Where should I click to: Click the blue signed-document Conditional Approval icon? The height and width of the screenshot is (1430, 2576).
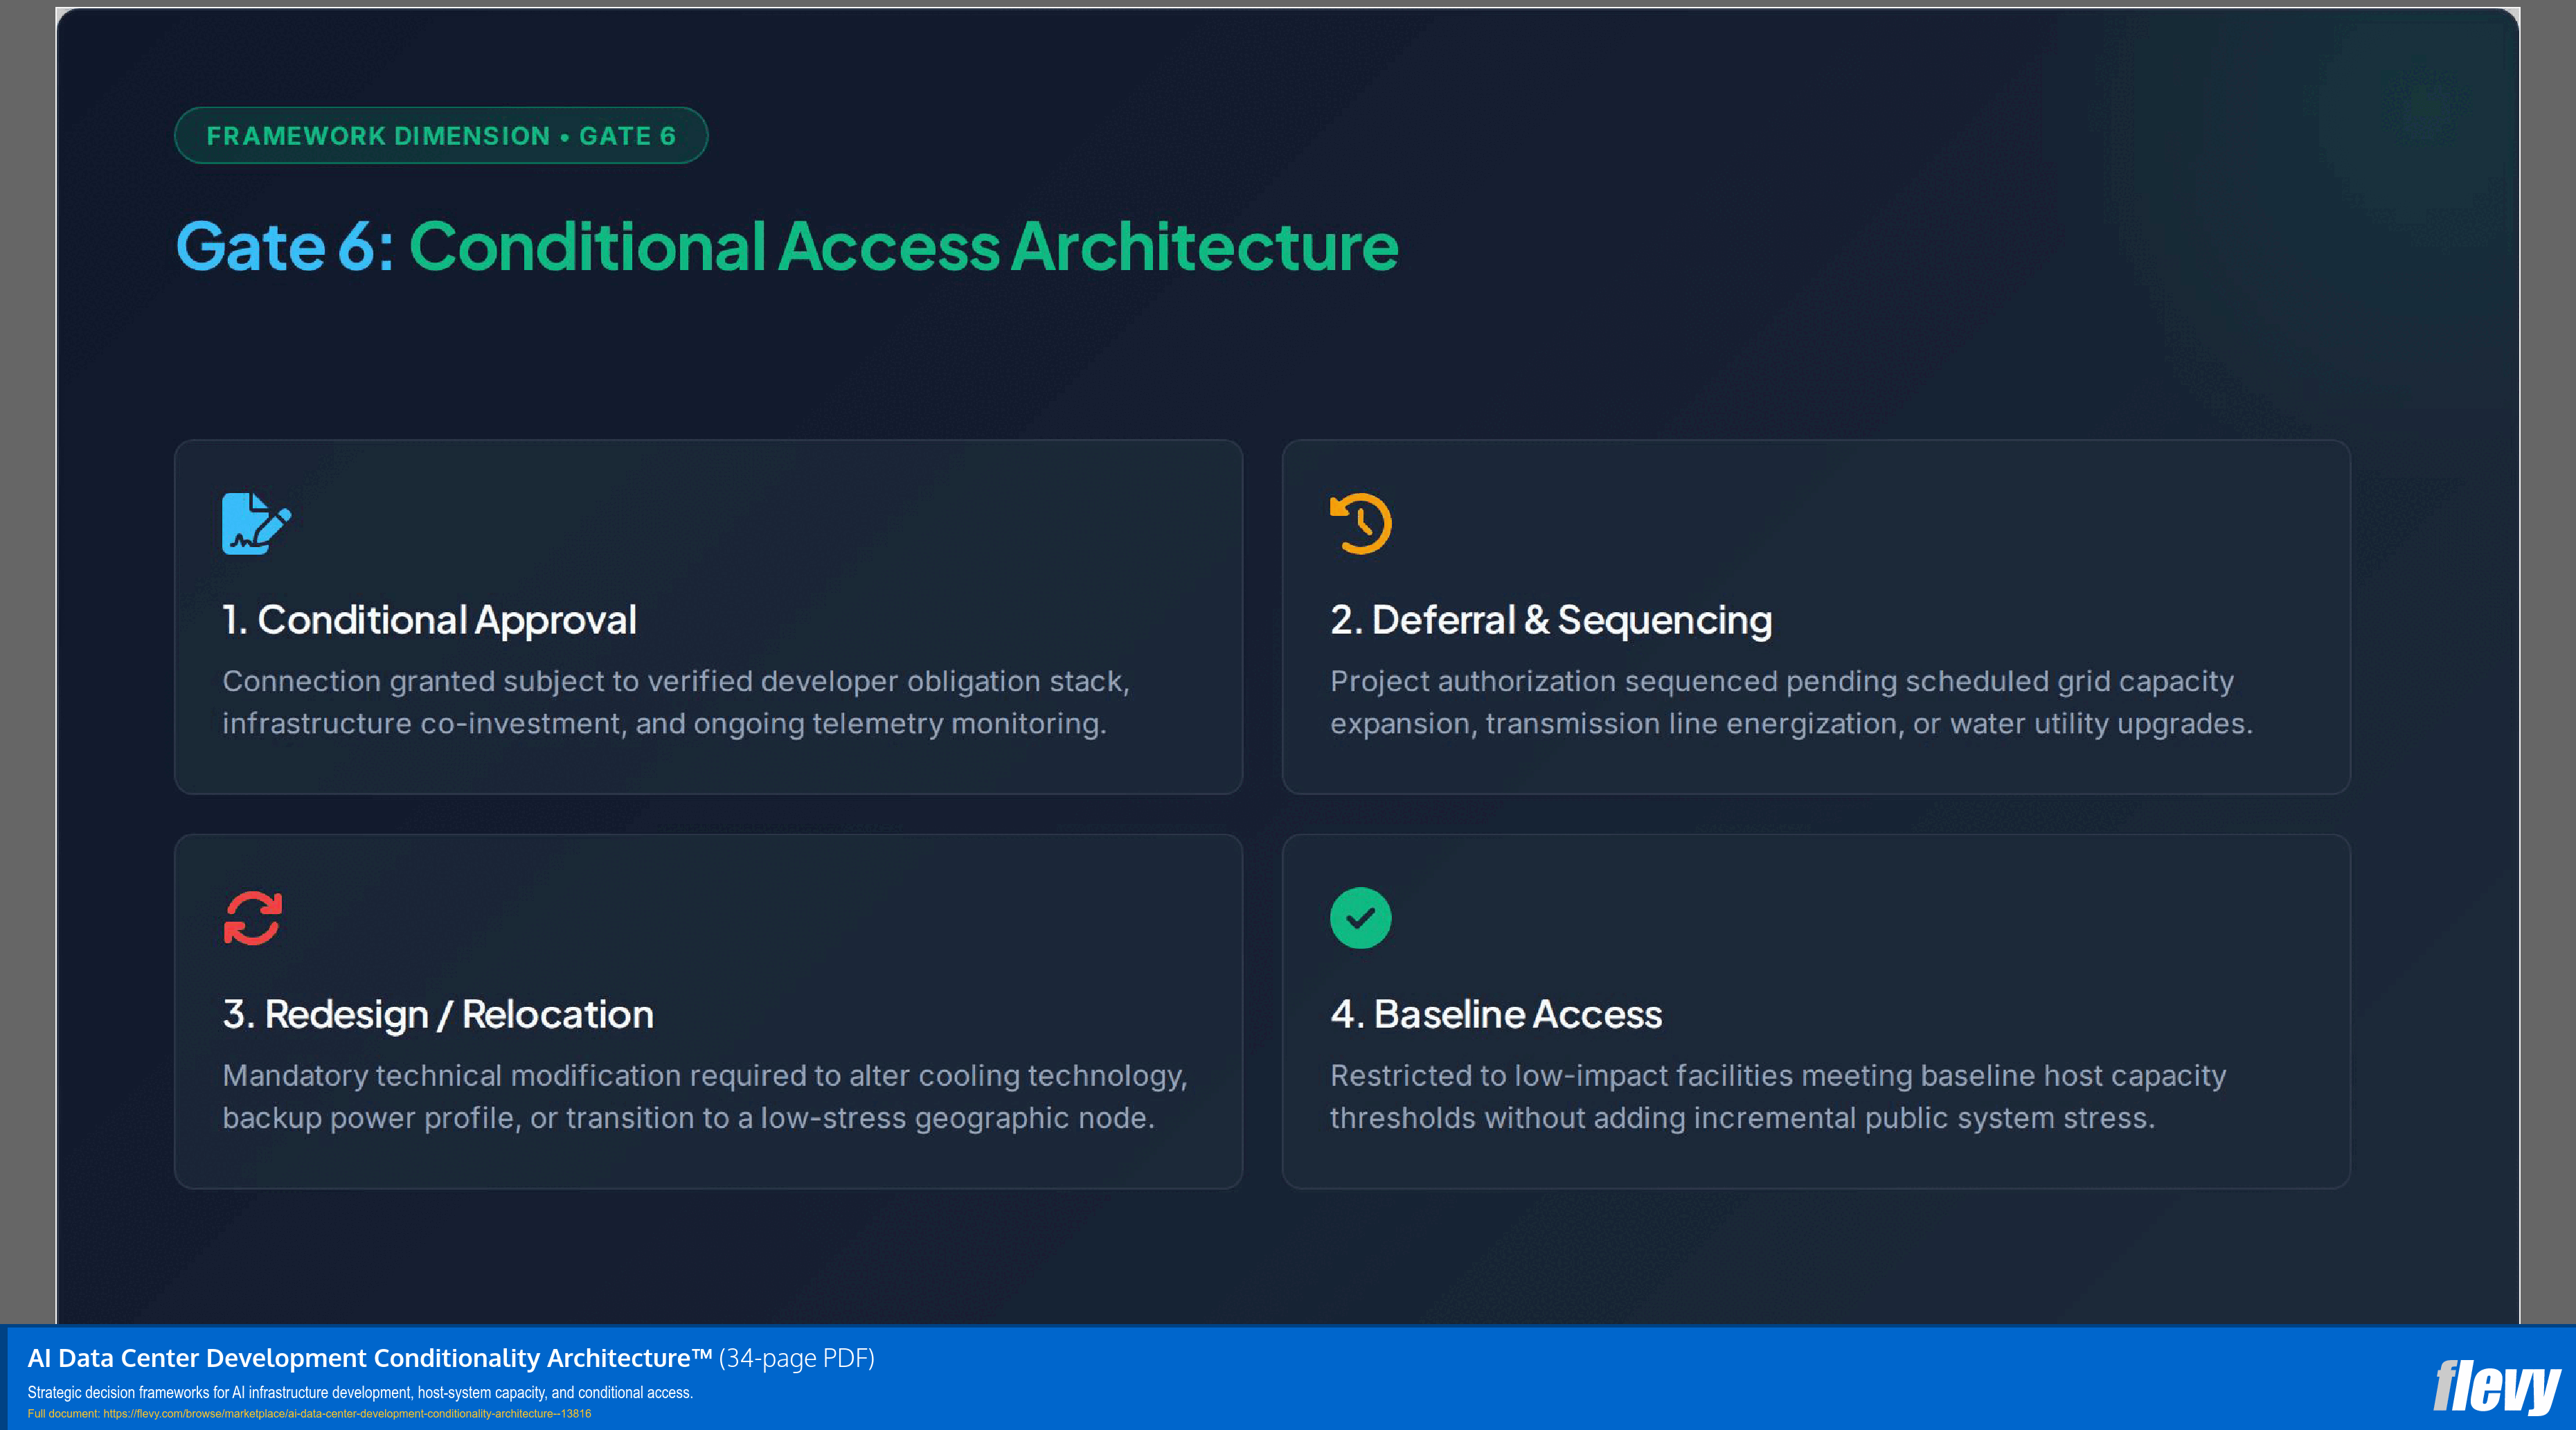pos(256,523)
